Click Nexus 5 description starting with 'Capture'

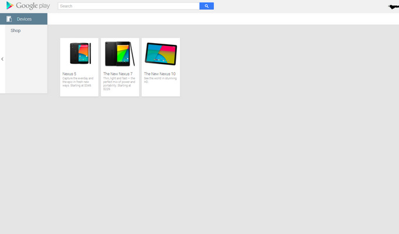coord(78,80)
